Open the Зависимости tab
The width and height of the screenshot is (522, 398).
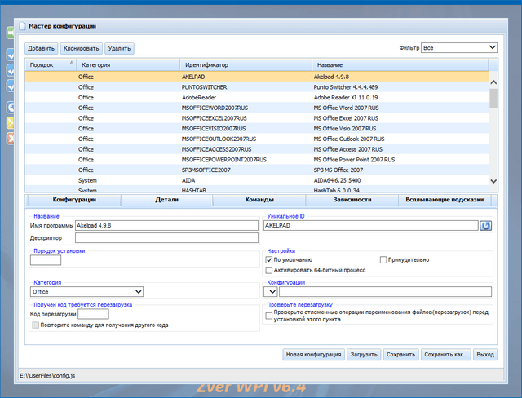coord(352,199)
